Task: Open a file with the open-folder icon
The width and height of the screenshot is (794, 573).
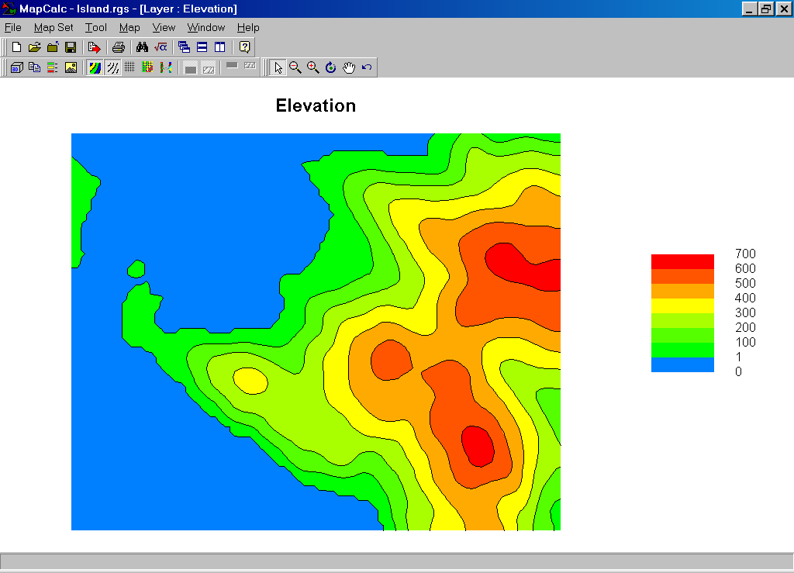Action: click(x=34, y=47)
